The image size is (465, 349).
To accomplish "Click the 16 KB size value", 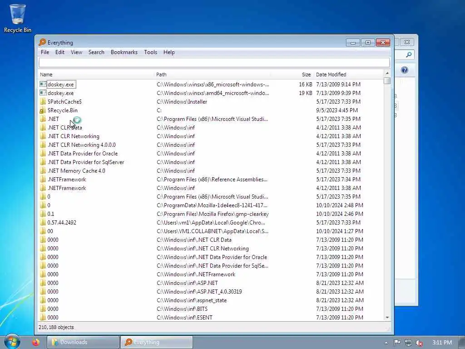I will [x=306, y=85].
